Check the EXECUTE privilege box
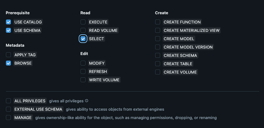The height and width of the screenshot is (128, 264). (x=83, y=22)
